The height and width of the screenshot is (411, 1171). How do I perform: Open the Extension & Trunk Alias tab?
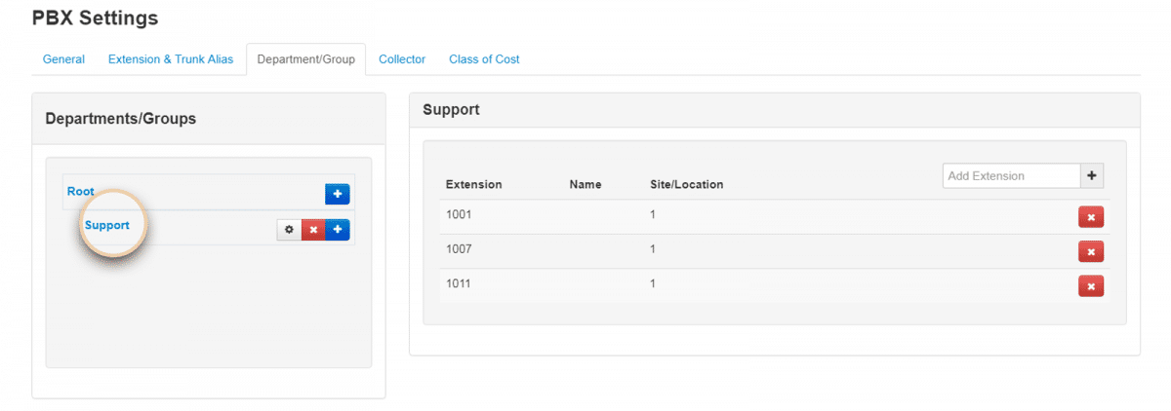171,59
